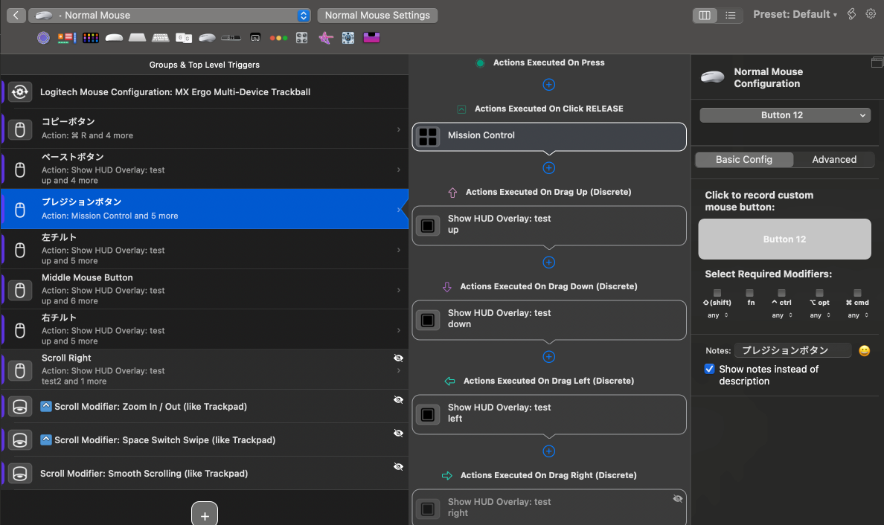Select the Magic Mouse device icon
This screenshot has height=525, width=884.
114,37
